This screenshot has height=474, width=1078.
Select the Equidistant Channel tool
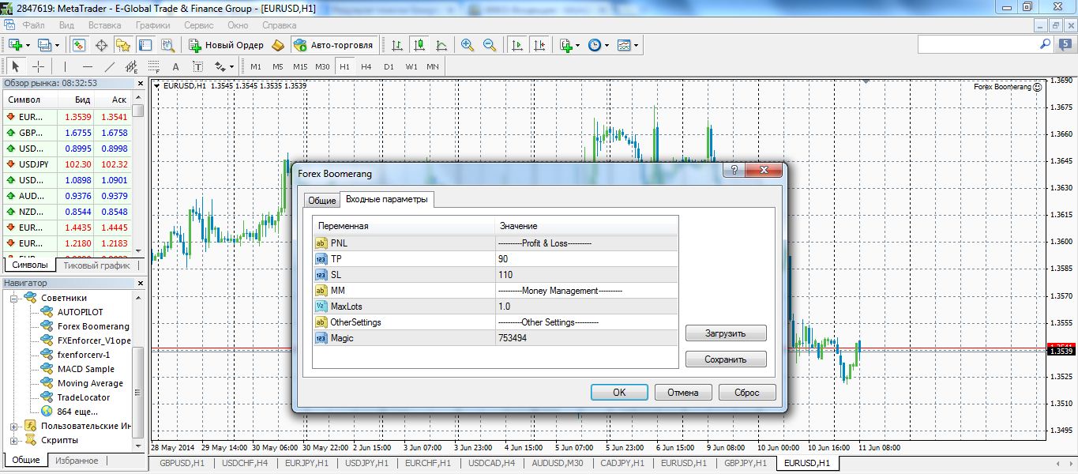[131, 66]
